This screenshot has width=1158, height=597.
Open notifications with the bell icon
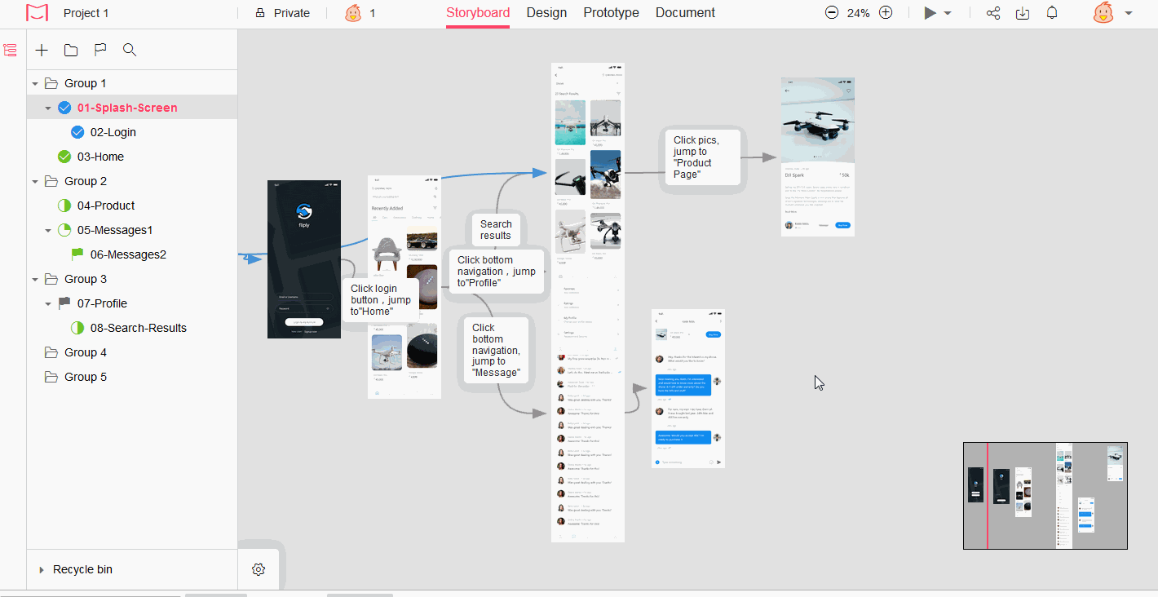pyautogui.click(x=1051, y=13)
